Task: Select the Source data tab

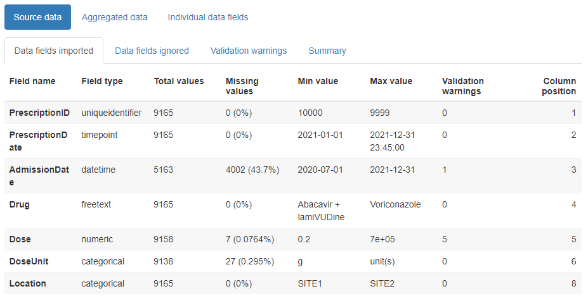Action: coord(37,17)
